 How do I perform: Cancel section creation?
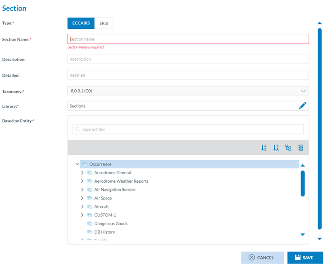pyautogui.click(x=262, y=258)
